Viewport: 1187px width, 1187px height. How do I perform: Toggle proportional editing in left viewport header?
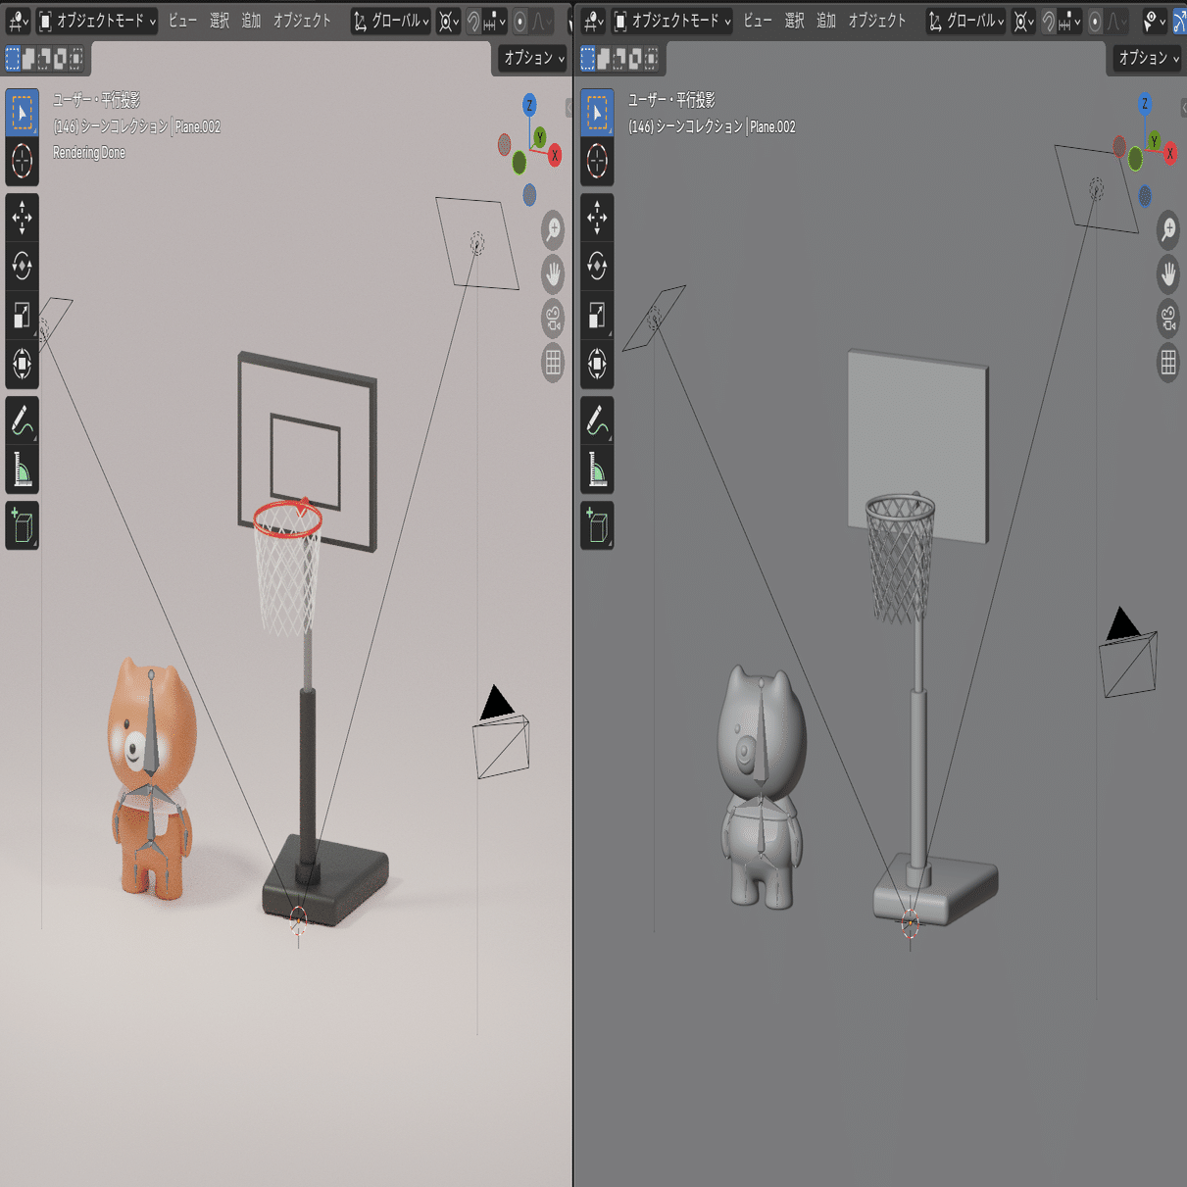pos(520,21)
